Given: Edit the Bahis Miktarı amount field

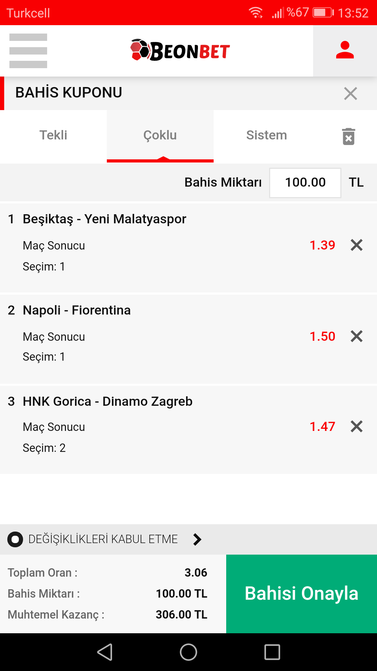Looking at the screenshot, I should click(x=305, y=183).
